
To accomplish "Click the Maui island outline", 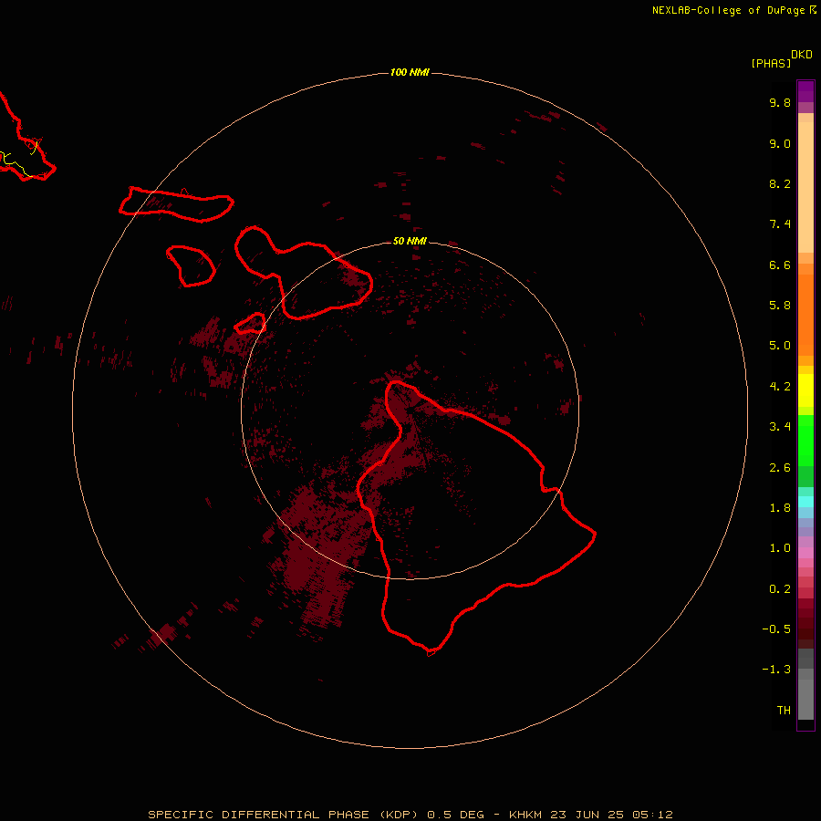I will click(x=304, y=272).
